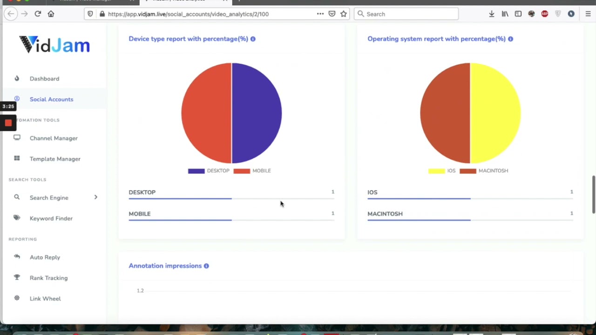Click the blue Desktop slice of pie chart
The width and height of the screenshot is (596, 335).
(257, 113)
